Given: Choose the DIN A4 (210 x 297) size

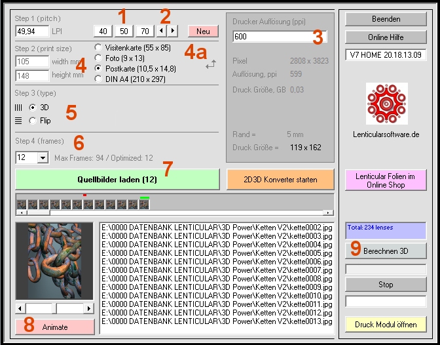Looking at the screenshot, I should pyautogui.click(x=99, y=79).
